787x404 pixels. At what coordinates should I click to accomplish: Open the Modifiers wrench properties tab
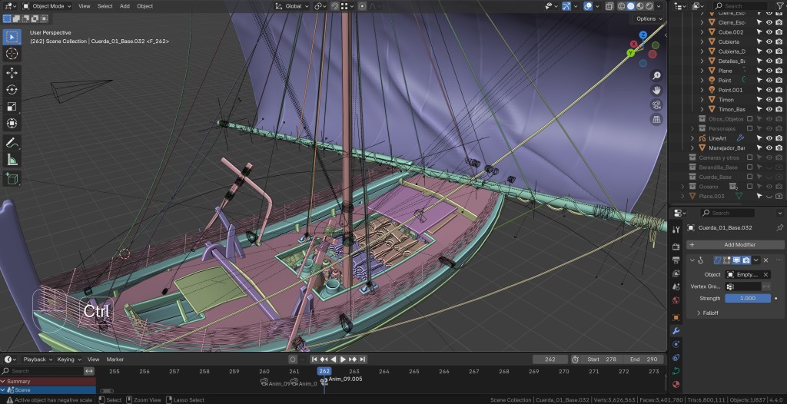[x=676, y=330]
